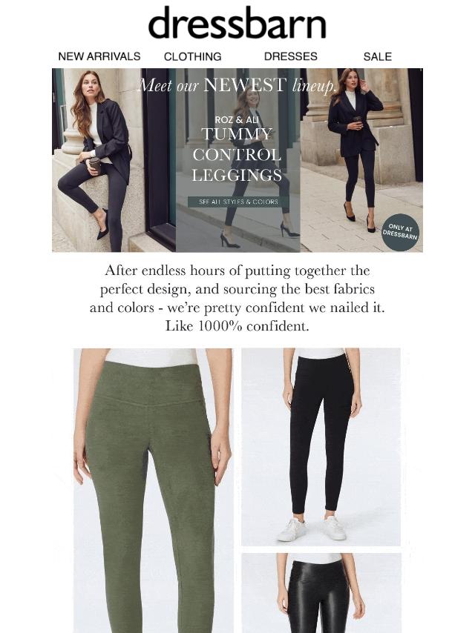Viewport: 475px width, 633px height.
Task: Click the seated model photo in banner
Action: (114, 160)
